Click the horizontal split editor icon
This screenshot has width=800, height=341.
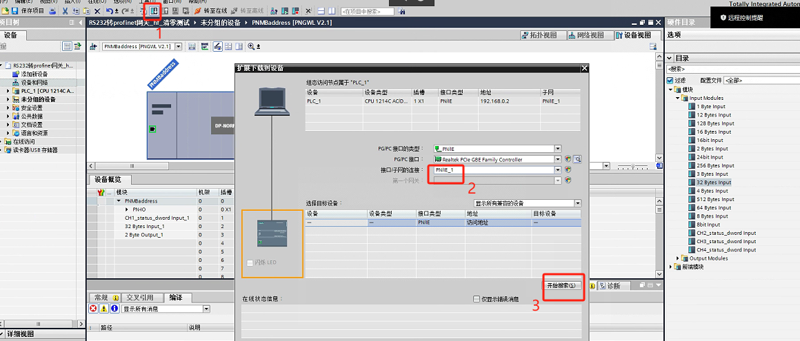[321, 10]
